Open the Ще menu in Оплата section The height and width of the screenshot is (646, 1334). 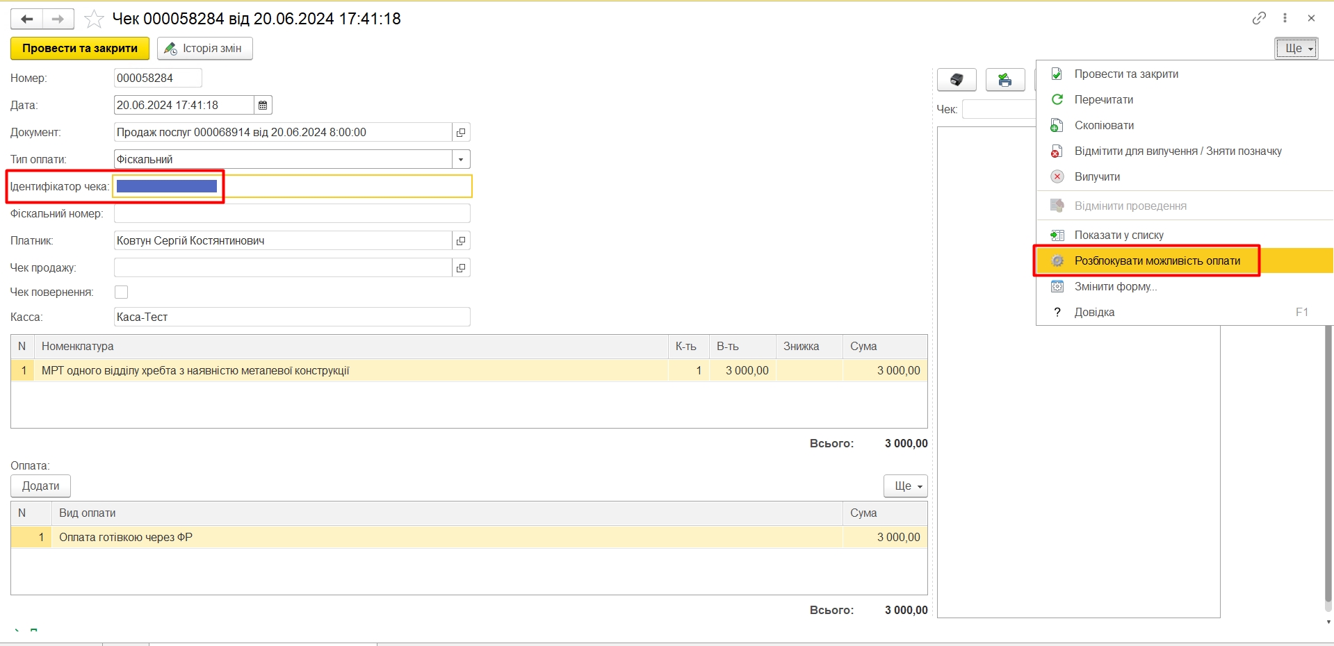pyautogui.click(x=905, y=486)
